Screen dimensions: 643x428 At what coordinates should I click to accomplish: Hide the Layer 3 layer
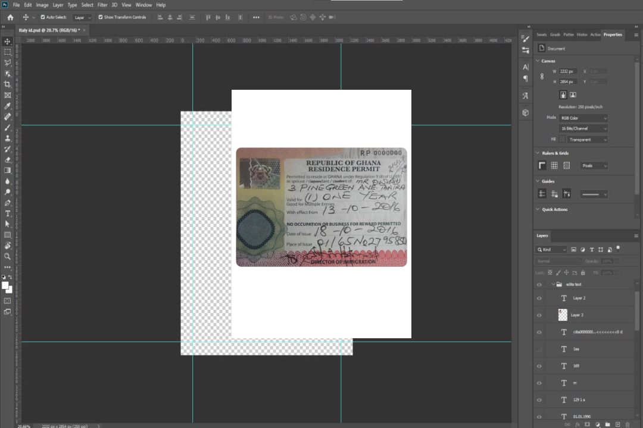pos(539,315)
